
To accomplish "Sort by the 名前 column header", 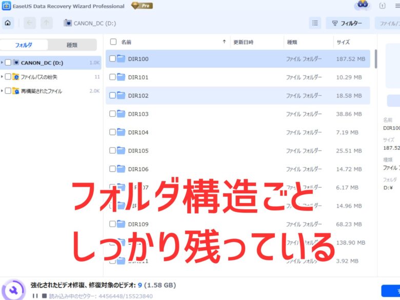I will [126, 42].
